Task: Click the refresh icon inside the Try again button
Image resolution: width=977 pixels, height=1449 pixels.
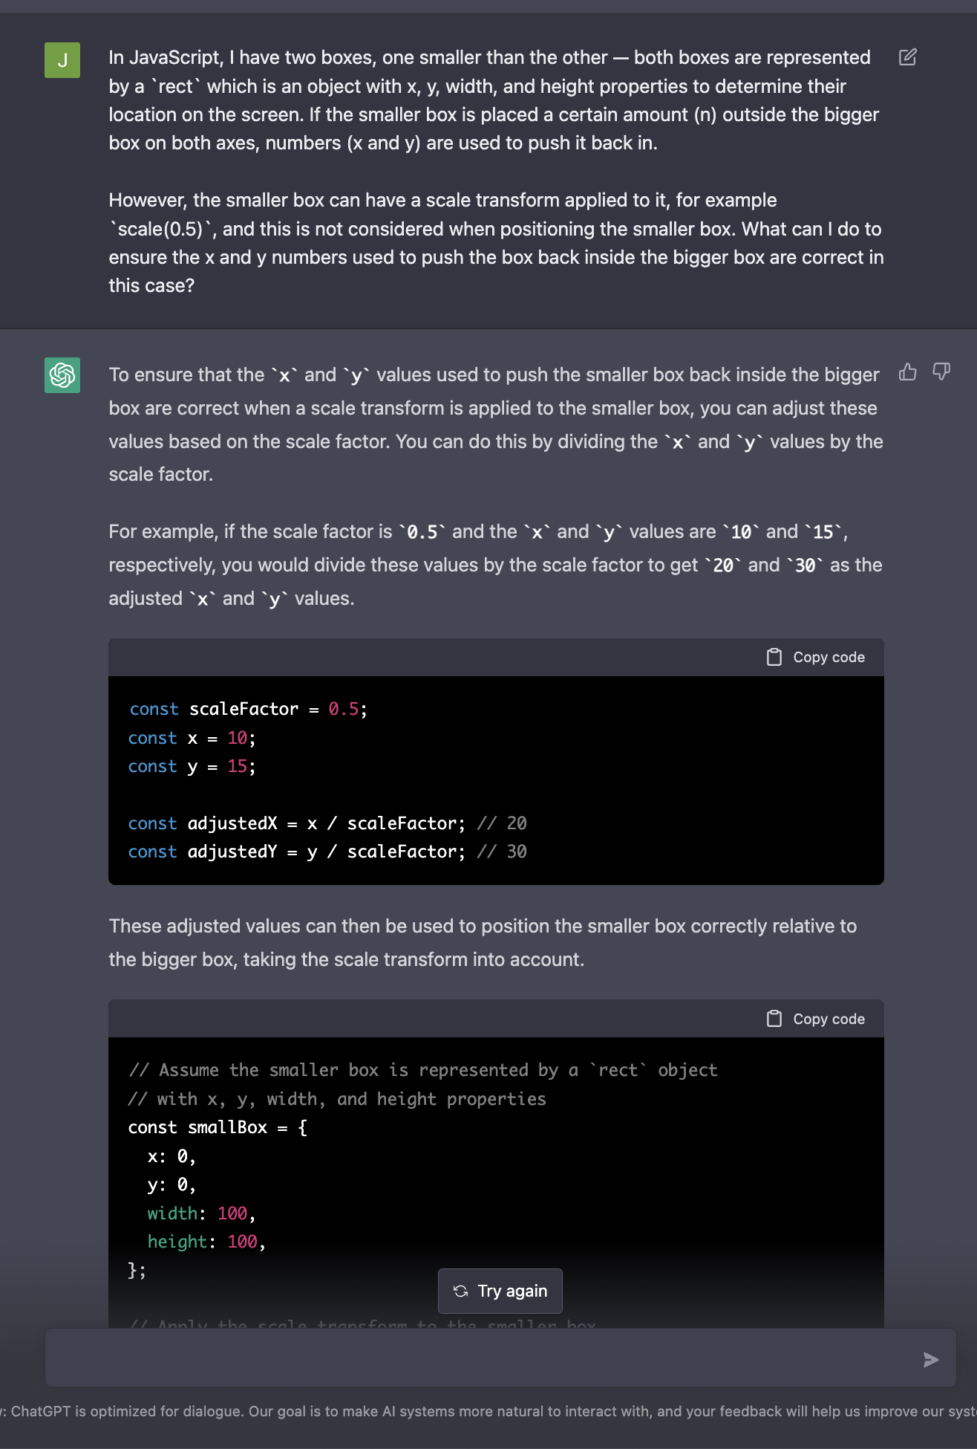Action: point(462,1291)
